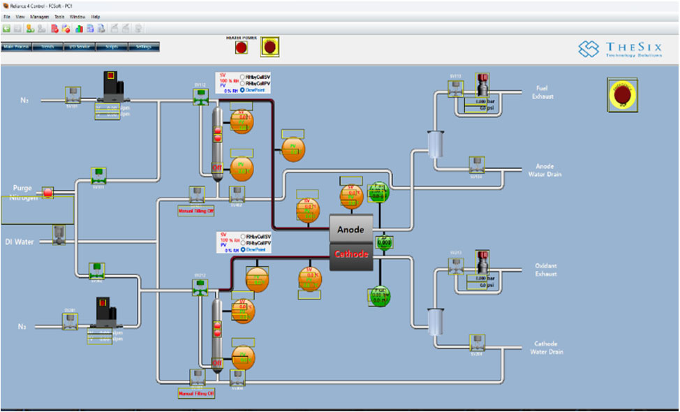The height and width of the screenshot is (412, 680).
Task: Click valve SV101 on the anode N₂ line
Action: point(73,96)
